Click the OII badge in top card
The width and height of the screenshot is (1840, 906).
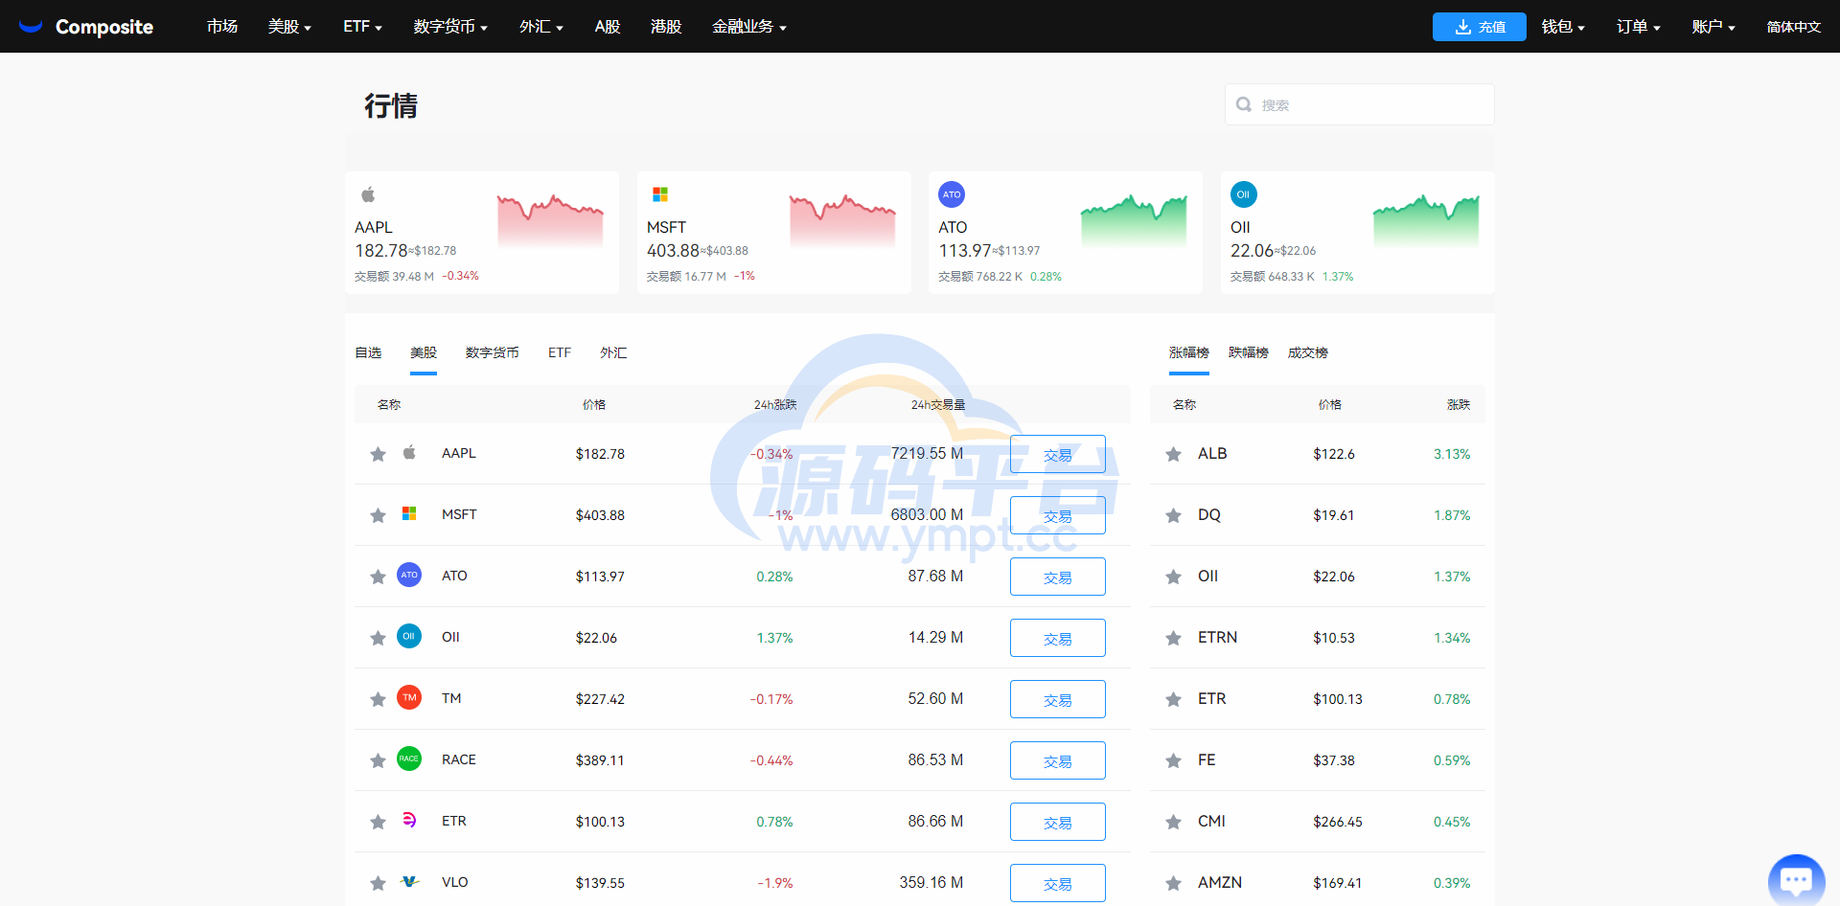point(1243,194)
